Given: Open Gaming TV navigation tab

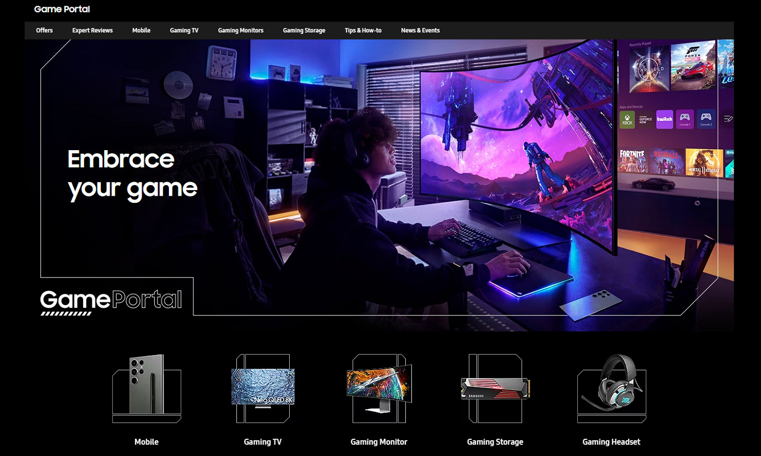Looking at the screenshot, I should 184,30.
